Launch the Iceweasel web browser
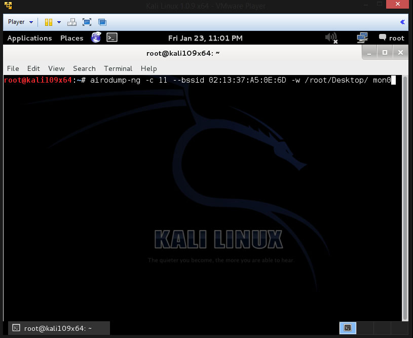This screenshot has height=338, width=413. 96,37
